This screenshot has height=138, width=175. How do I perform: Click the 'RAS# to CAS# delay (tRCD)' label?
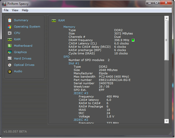click(x=90, y=47)
